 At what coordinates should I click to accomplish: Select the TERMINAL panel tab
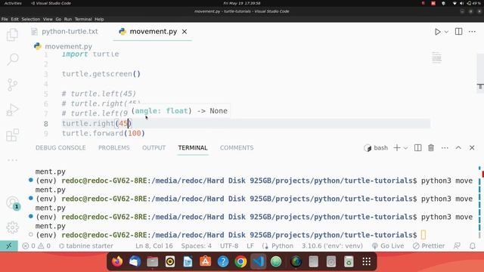coord(193,148)
